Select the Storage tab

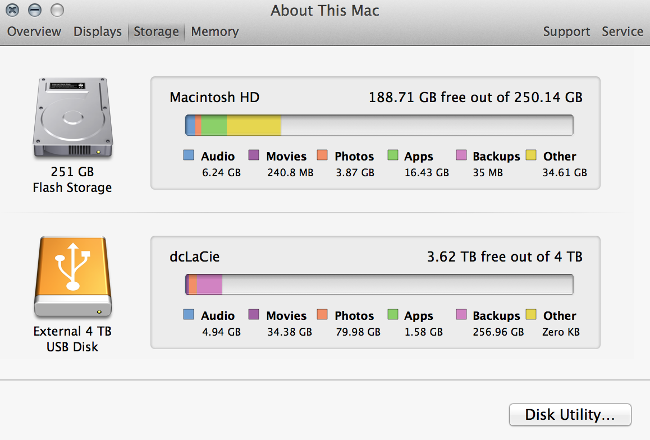coord(156,32)
